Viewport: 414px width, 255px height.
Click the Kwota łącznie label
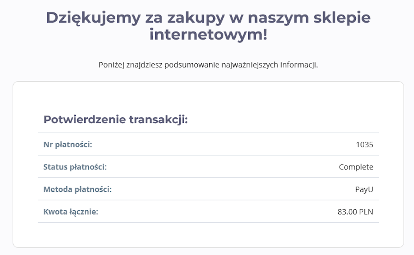[71, 212]
